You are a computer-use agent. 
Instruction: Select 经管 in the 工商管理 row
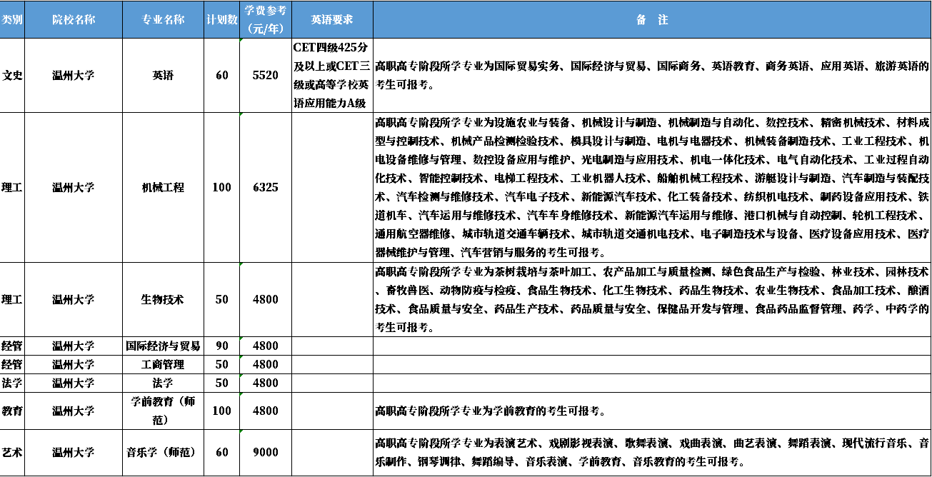pyautogui.click(x=12, y=365)
